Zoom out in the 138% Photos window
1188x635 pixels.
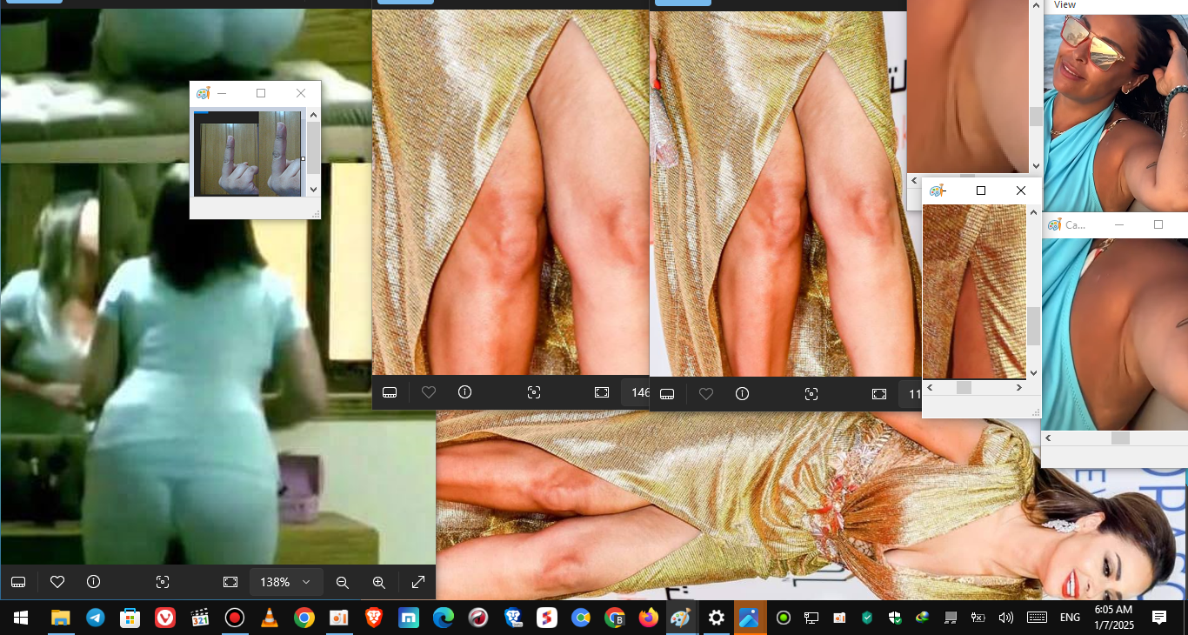(x=343, y=582)
